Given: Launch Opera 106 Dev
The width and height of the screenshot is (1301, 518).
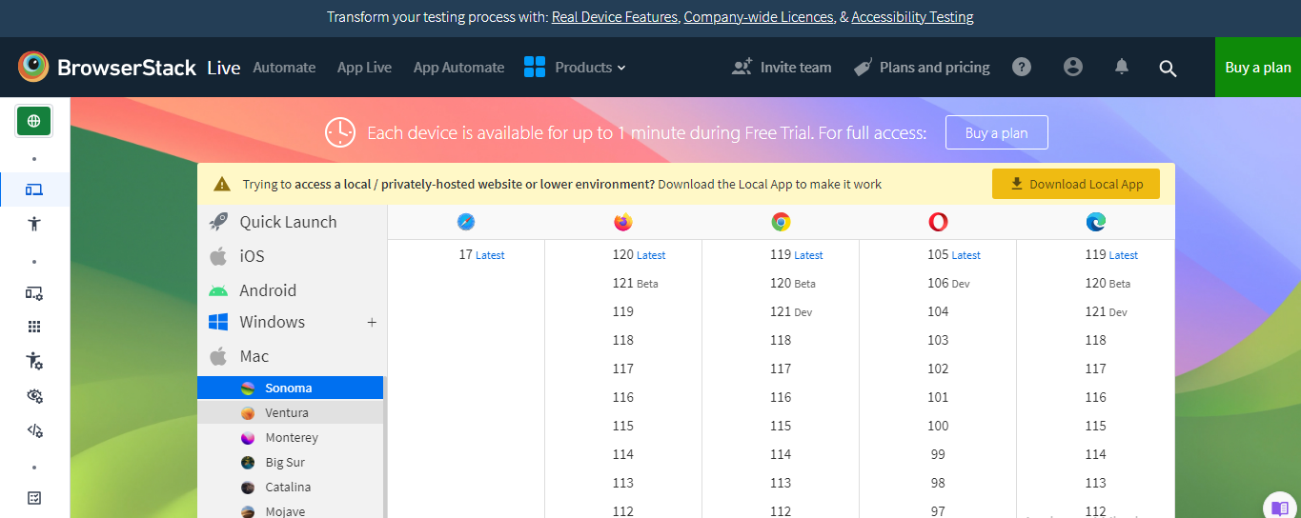Looking at the screenshot, I should click(x=948, y=283).
